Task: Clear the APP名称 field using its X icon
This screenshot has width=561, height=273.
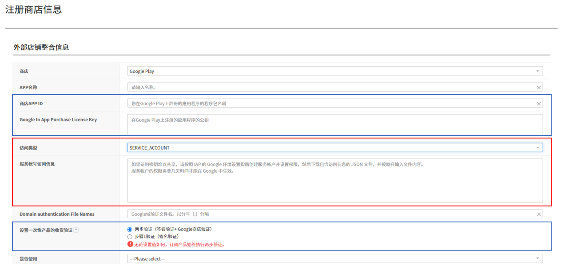Action: click(x=538, y=87)
